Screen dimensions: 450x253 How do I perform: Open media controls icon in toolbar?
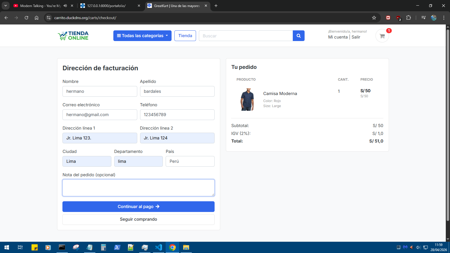(423, 18)
